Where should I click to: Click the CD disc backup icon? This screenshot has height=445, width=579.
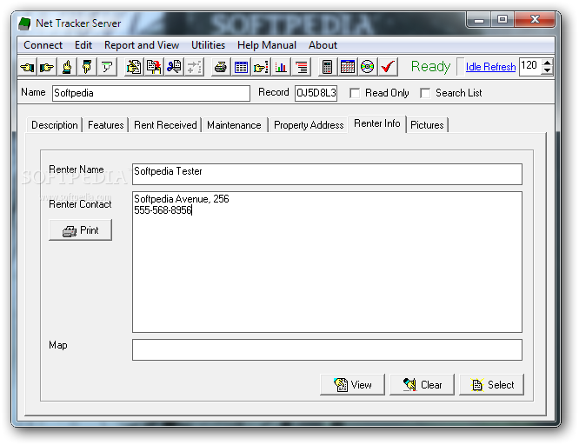[367, 67]
